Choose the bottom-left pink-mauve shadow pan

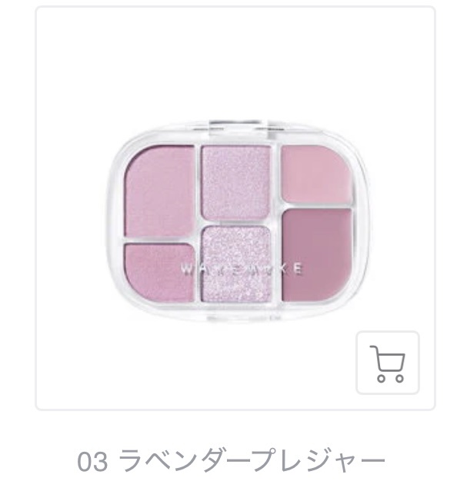coord(159,272)
